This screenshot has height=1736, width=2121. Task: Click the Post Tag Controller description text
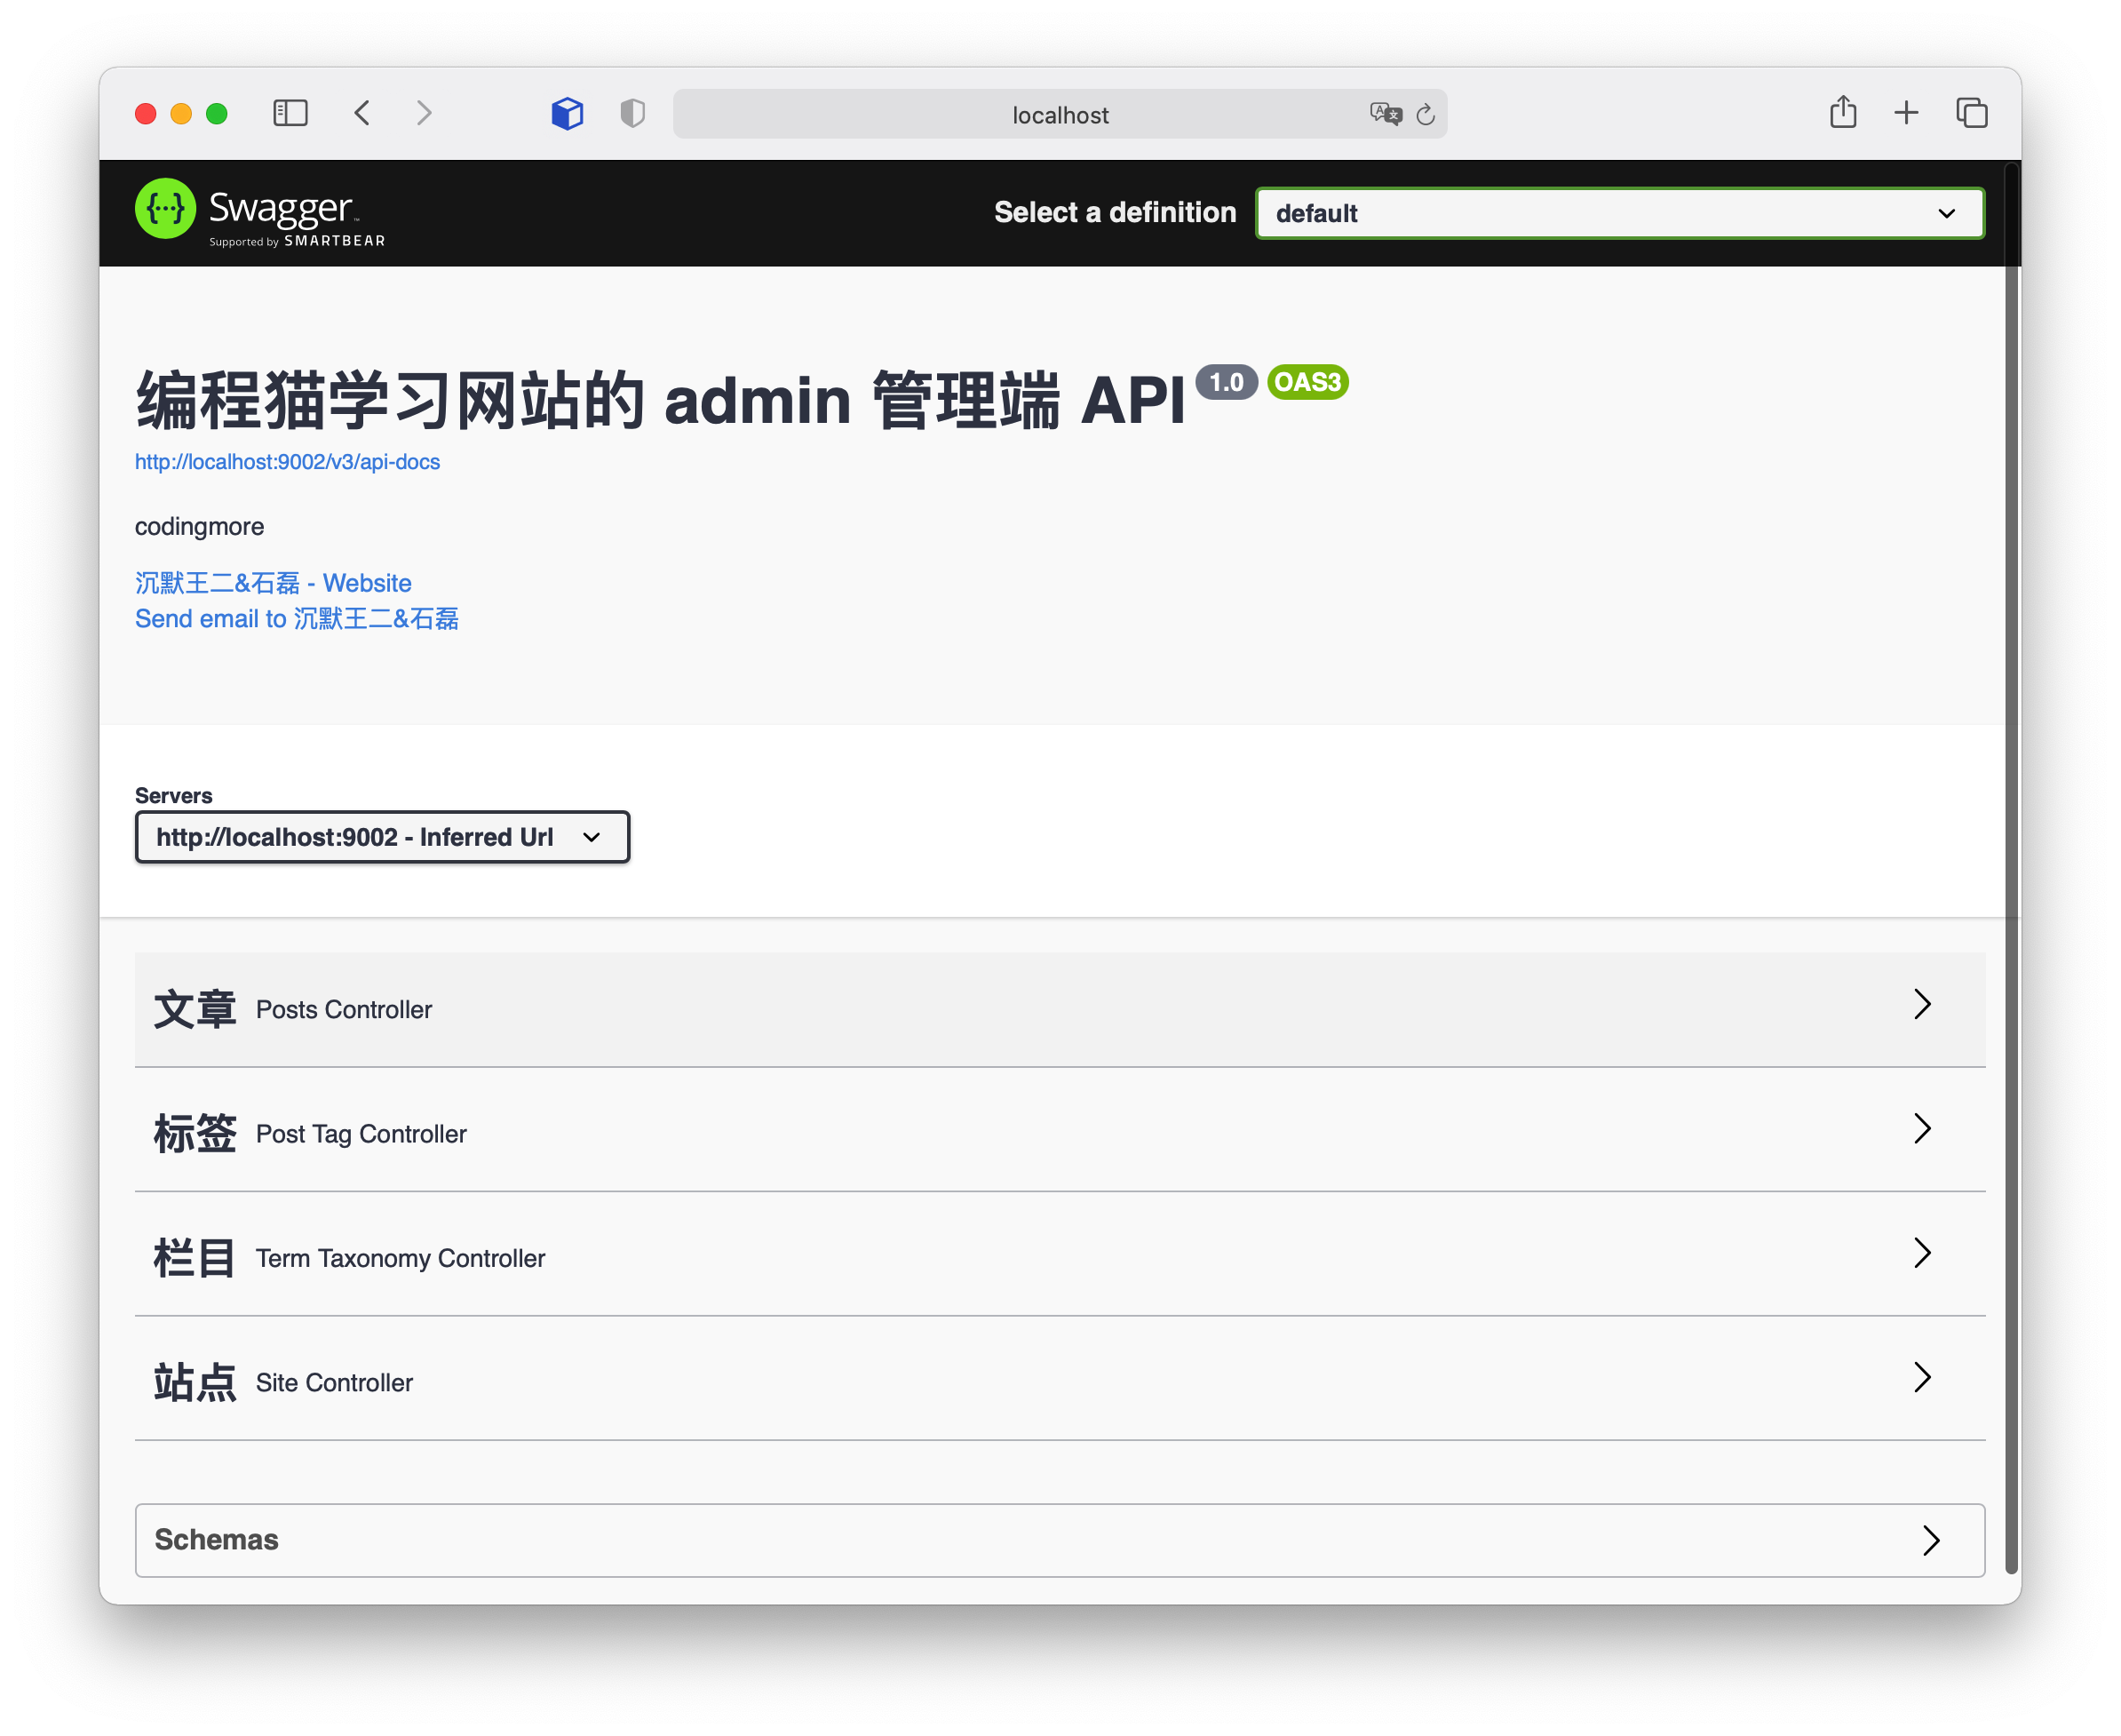pos(361,1134)
